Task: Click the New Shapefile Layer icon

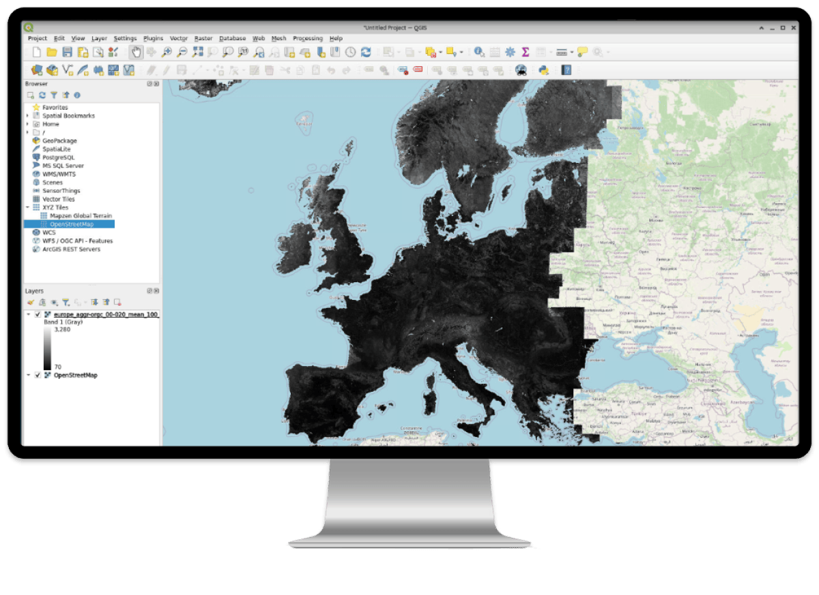Action: click(x=67, y=70)
